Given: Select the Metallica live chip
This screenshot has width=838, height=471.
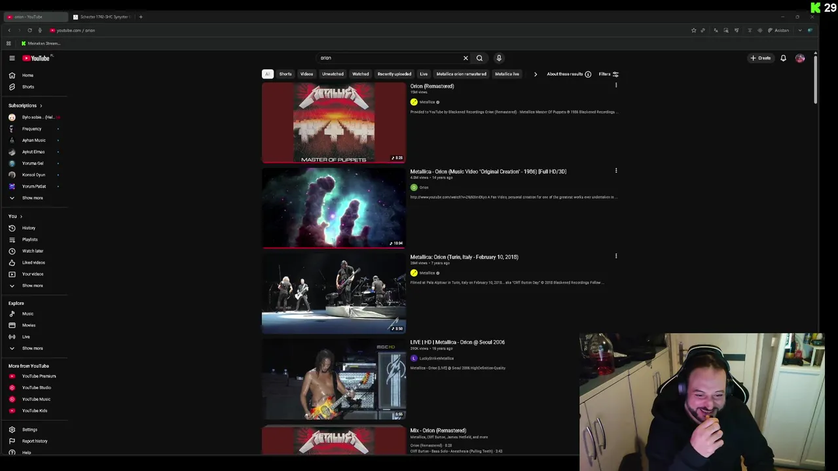Looking at the screenshot, I should pos(507,75).
